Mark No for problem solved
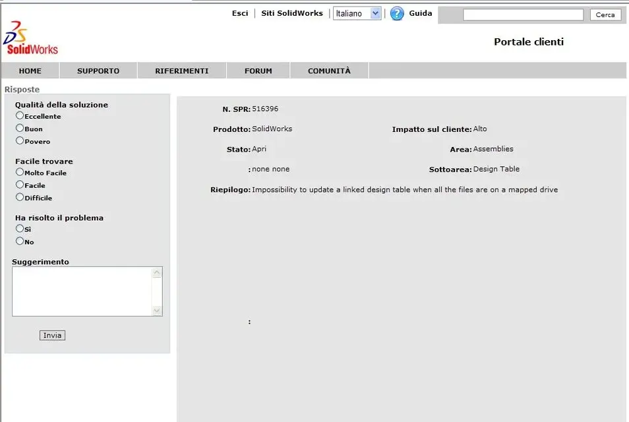629x422 pixels. click(20, 241)
